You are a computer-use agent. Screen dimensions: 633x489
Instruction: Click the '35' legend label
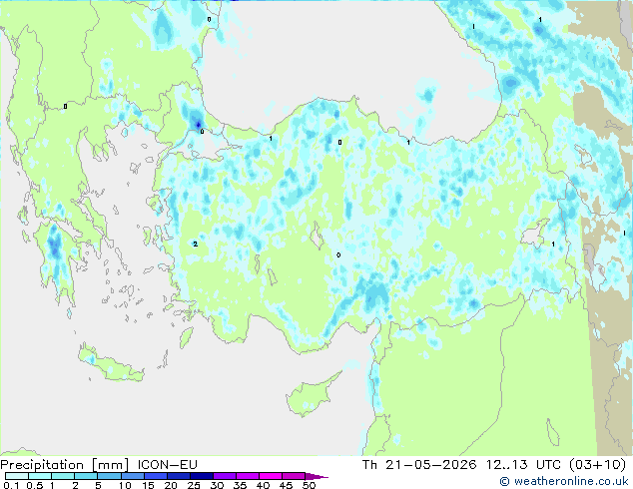pos(240,485)
